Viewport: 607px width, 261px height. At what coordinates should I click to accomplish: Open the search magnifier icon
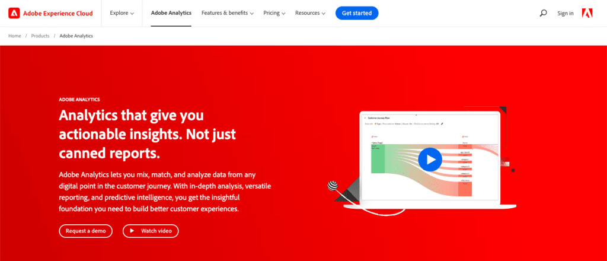(543, 13)
